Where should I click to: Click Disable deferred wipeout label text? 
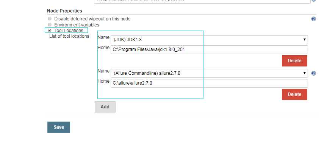coord(92,19)
